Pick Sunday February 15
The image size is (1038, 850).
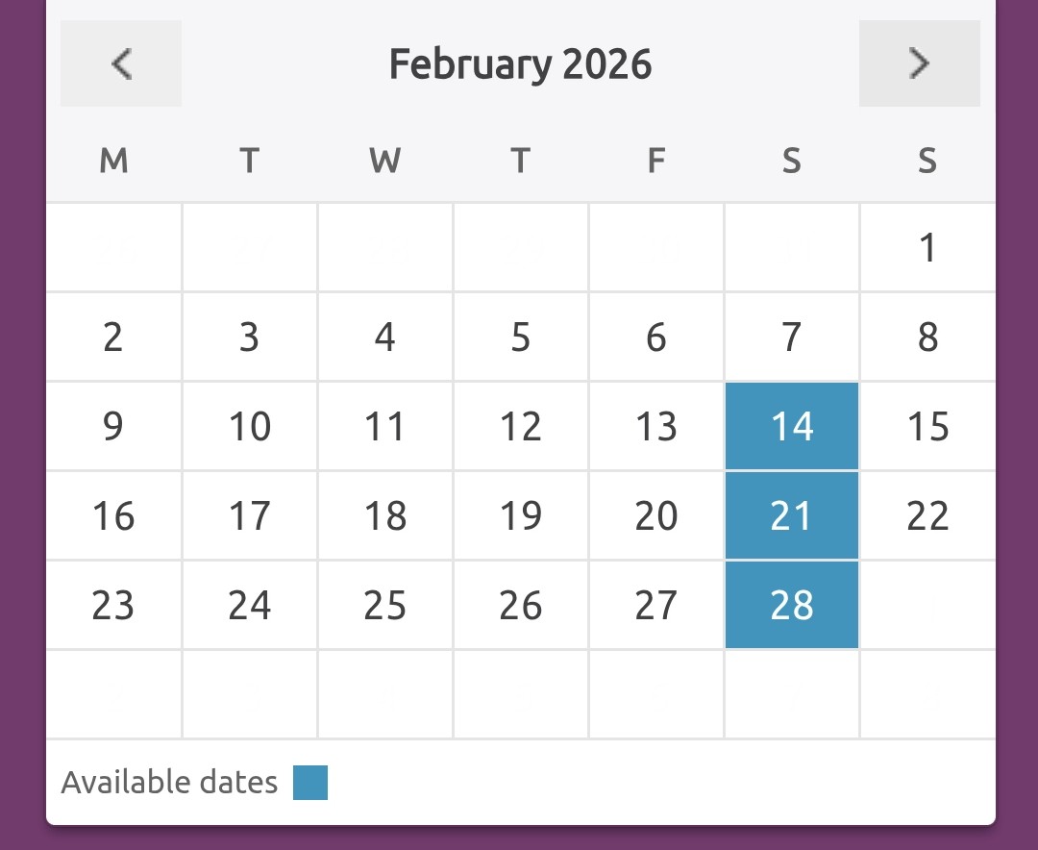click(927, 426)
